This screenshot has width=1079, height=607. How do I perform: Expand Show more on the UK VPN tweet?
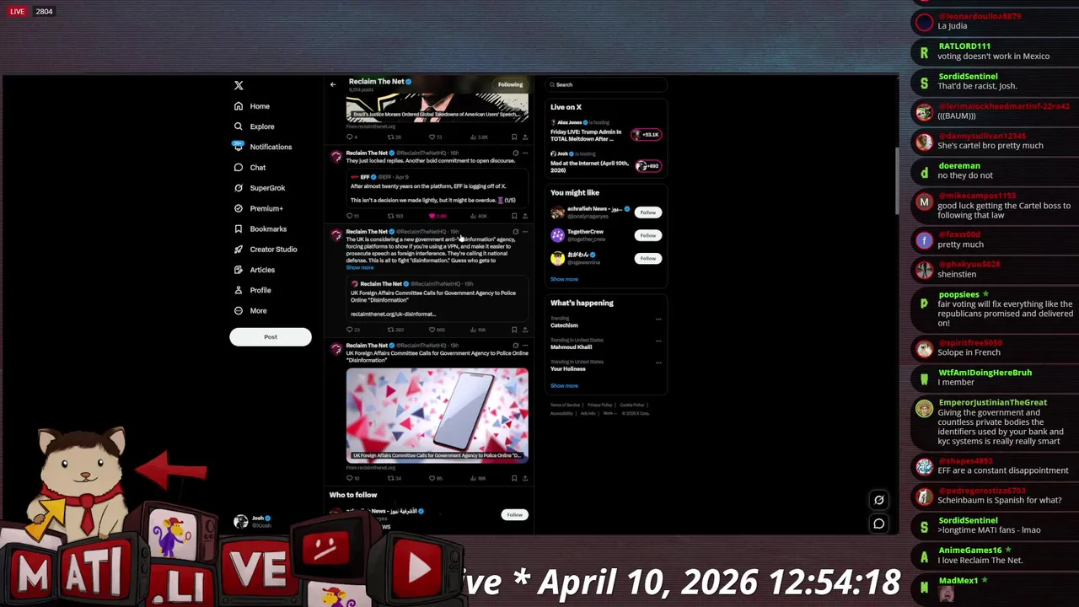(360, 267)
